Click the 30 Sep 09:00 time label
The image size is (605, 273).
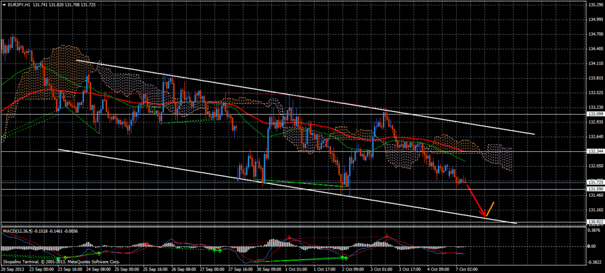point(268,269)
